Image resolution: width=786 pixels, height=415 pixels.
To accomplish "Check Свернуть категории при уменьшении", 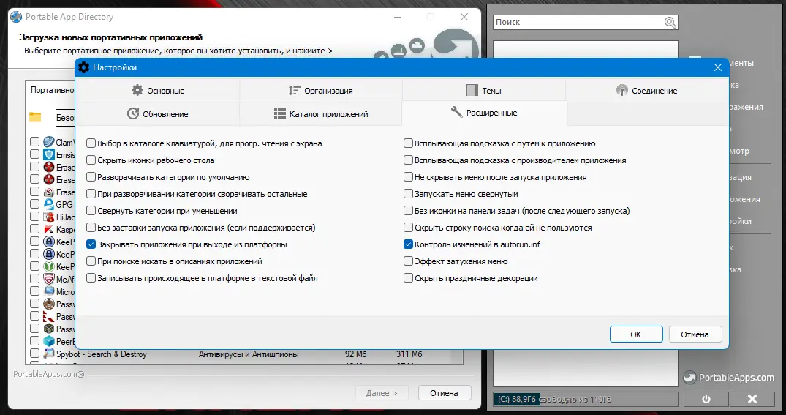I will (91, 211).
